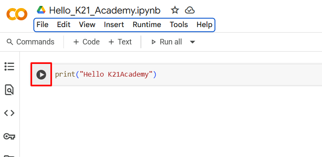Click the Run all button
The image size is (322, 157).
167,42
